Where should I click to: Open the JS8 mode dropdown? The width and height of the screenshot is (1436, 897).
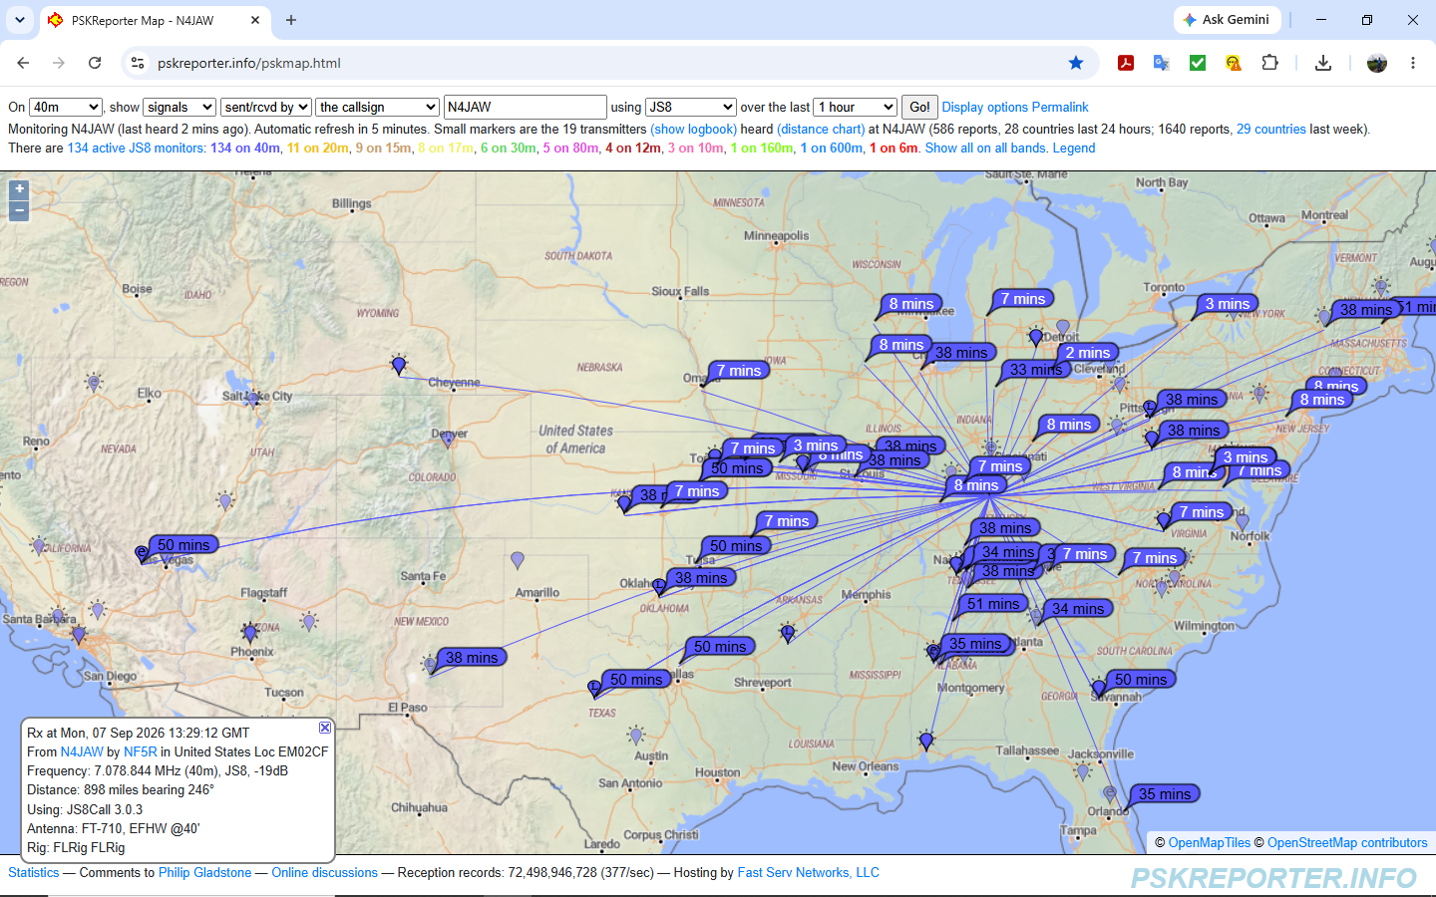coord(691,107)
